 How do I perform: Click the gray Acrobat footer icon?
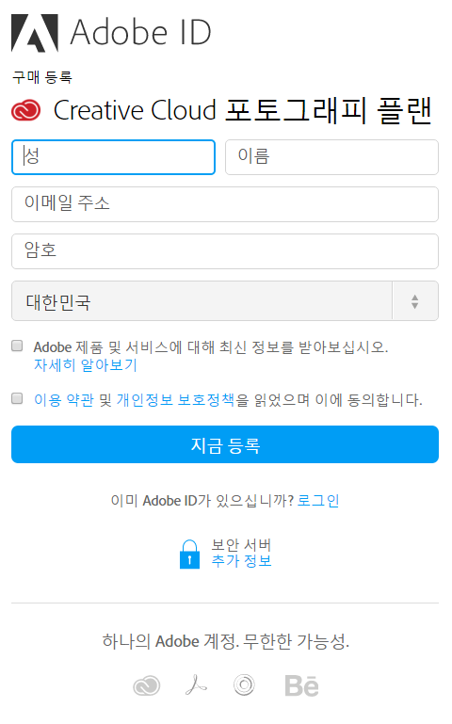pyautogui.click(x=196, y=684)
